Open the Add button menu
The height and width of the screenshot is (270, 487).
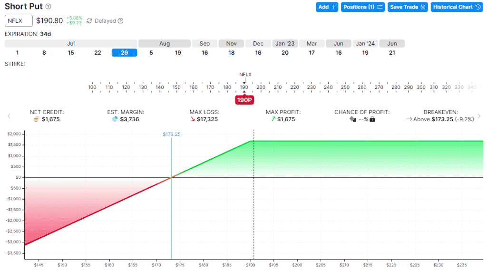tap(327, 7)
